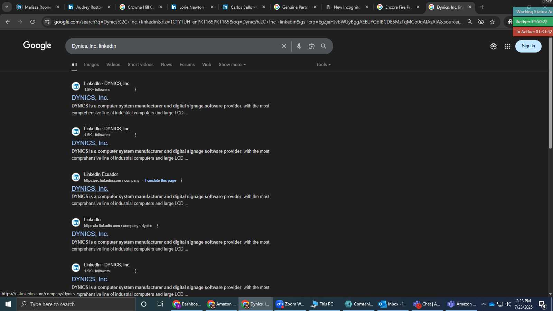Click the Windows taskbar search box

[x=76, y=304]
